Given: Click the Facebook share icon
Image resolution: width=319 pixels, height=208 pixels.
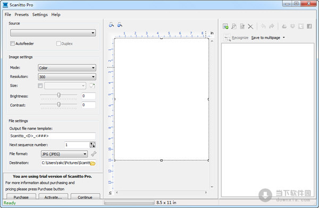Looking at the screenshot, I should [309, 26].
